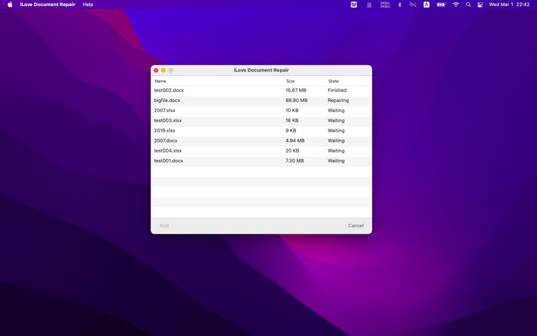Viewport: 537px width, 336px height.
Task: Click the Waiting state of test004.xlsx
Action: point(336,151)
